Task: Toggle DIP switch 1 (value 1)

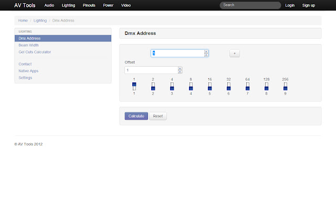Action: pos(134,86)
